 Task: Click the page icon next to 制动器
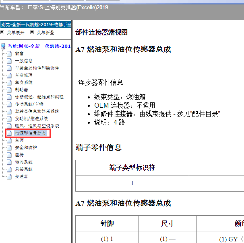coord(9,90)
